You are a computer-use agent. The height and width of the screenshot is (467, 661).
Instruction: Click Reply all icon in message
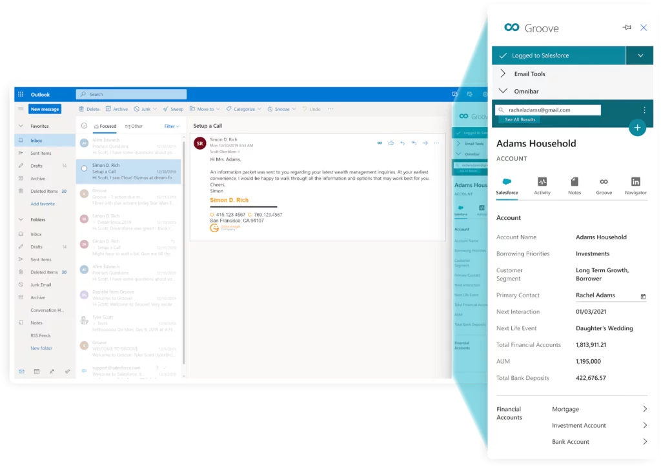414,143
